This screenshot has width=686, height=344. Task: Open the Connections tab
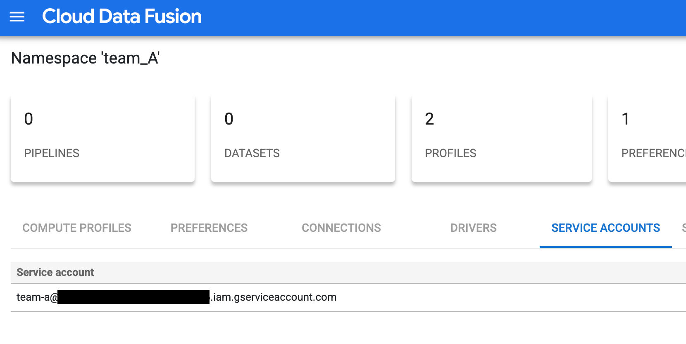click(x=341, y=227)
